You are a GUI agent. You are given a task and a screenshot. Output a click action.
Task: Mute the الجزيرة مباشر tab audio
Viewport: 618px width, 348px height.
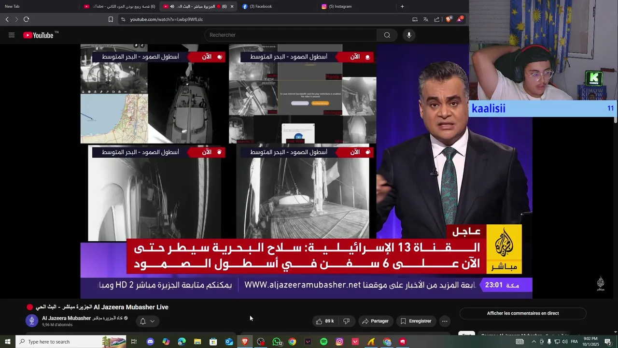[x=172, y=6]
